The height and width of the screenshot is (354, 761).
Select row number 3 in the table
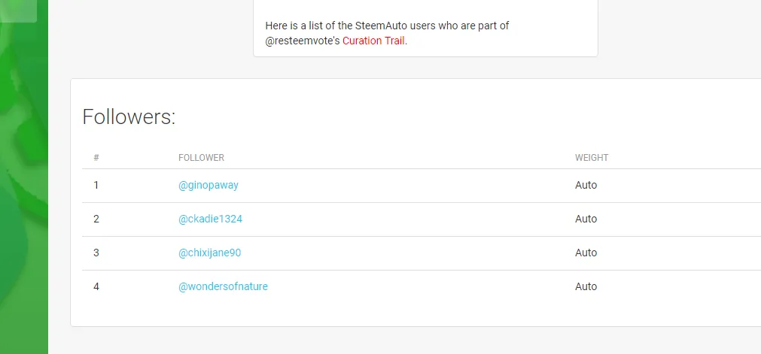96,253
